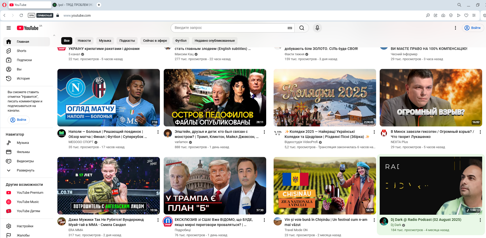This screenshot has height=238, width=486.
Task: Toggle the VPN badge in address bar
Action: [x=32, y=15]
